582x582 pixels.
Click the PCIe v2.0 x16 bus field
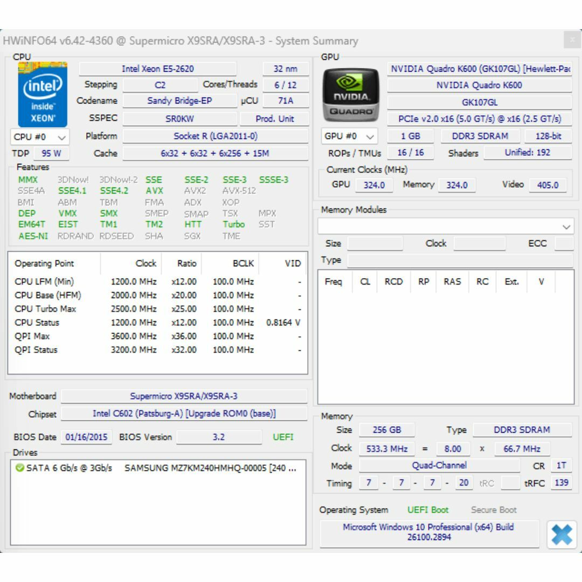[x=480, y=119]
